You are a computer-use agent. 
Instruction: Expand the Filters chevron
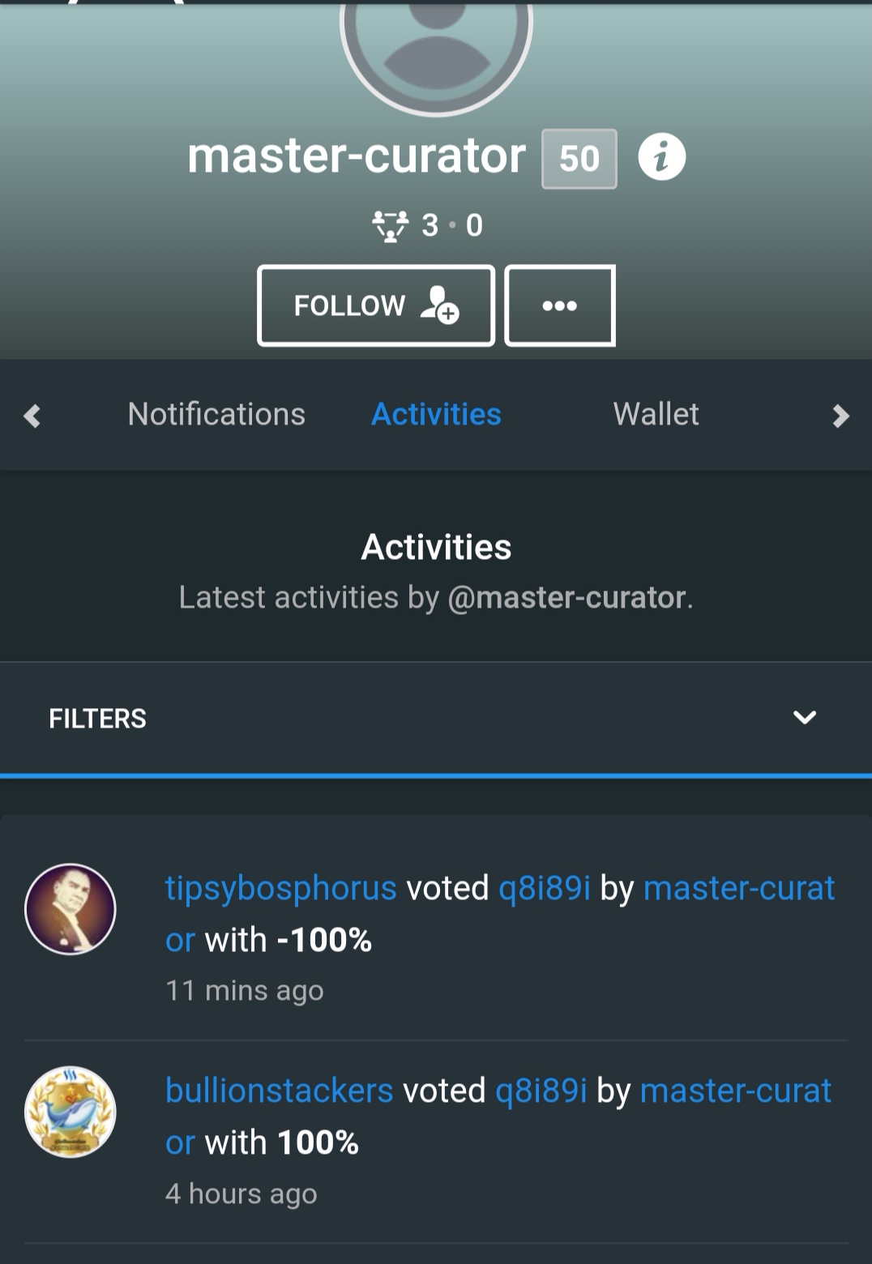pos(804,718)
